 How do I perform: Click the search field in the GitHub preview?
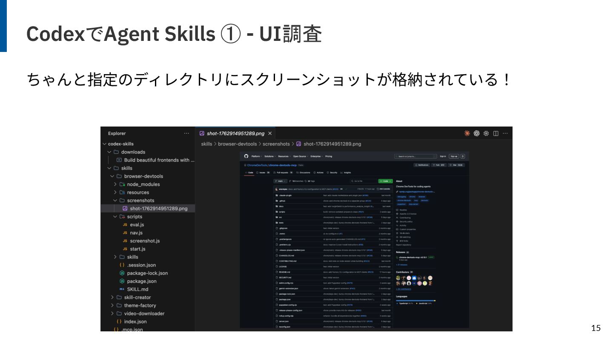pos(415,156)
